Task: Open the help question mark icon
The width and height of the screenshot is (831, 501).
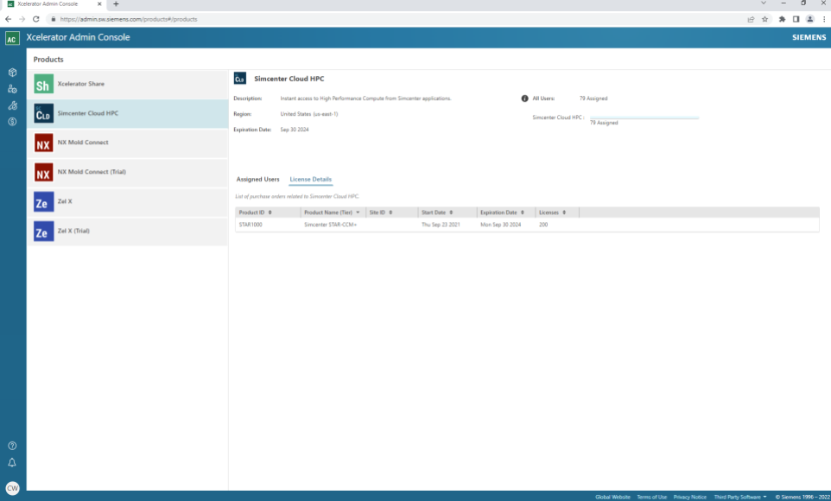Action: tap(11, 447)
